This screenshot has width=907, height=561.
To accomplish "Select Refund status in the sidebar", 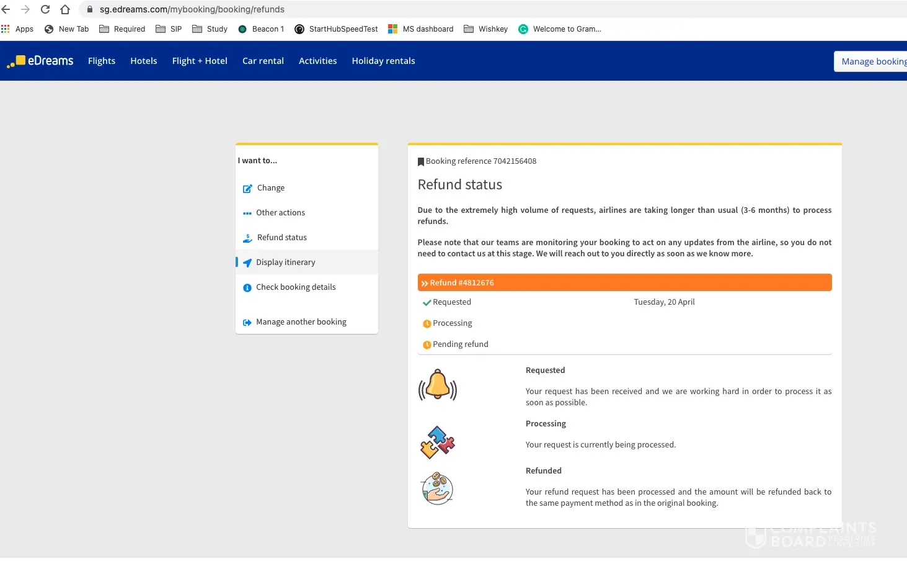I will [281, 238].
